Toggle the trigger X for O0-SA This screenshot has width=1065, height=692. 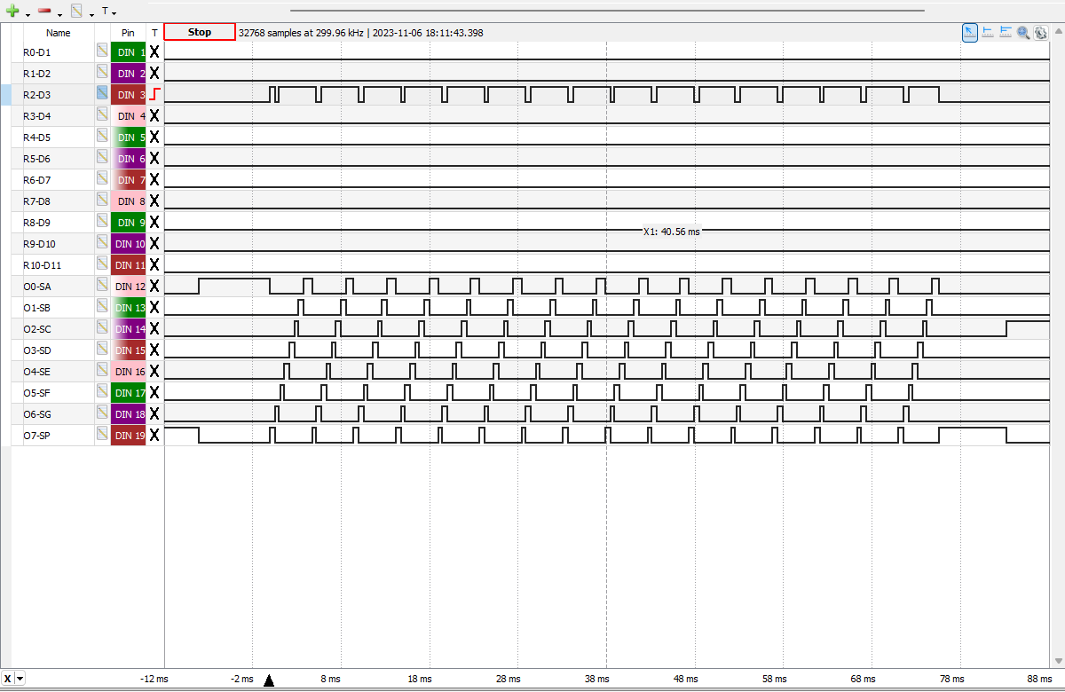pyautogui.click(x=154, y=286)
